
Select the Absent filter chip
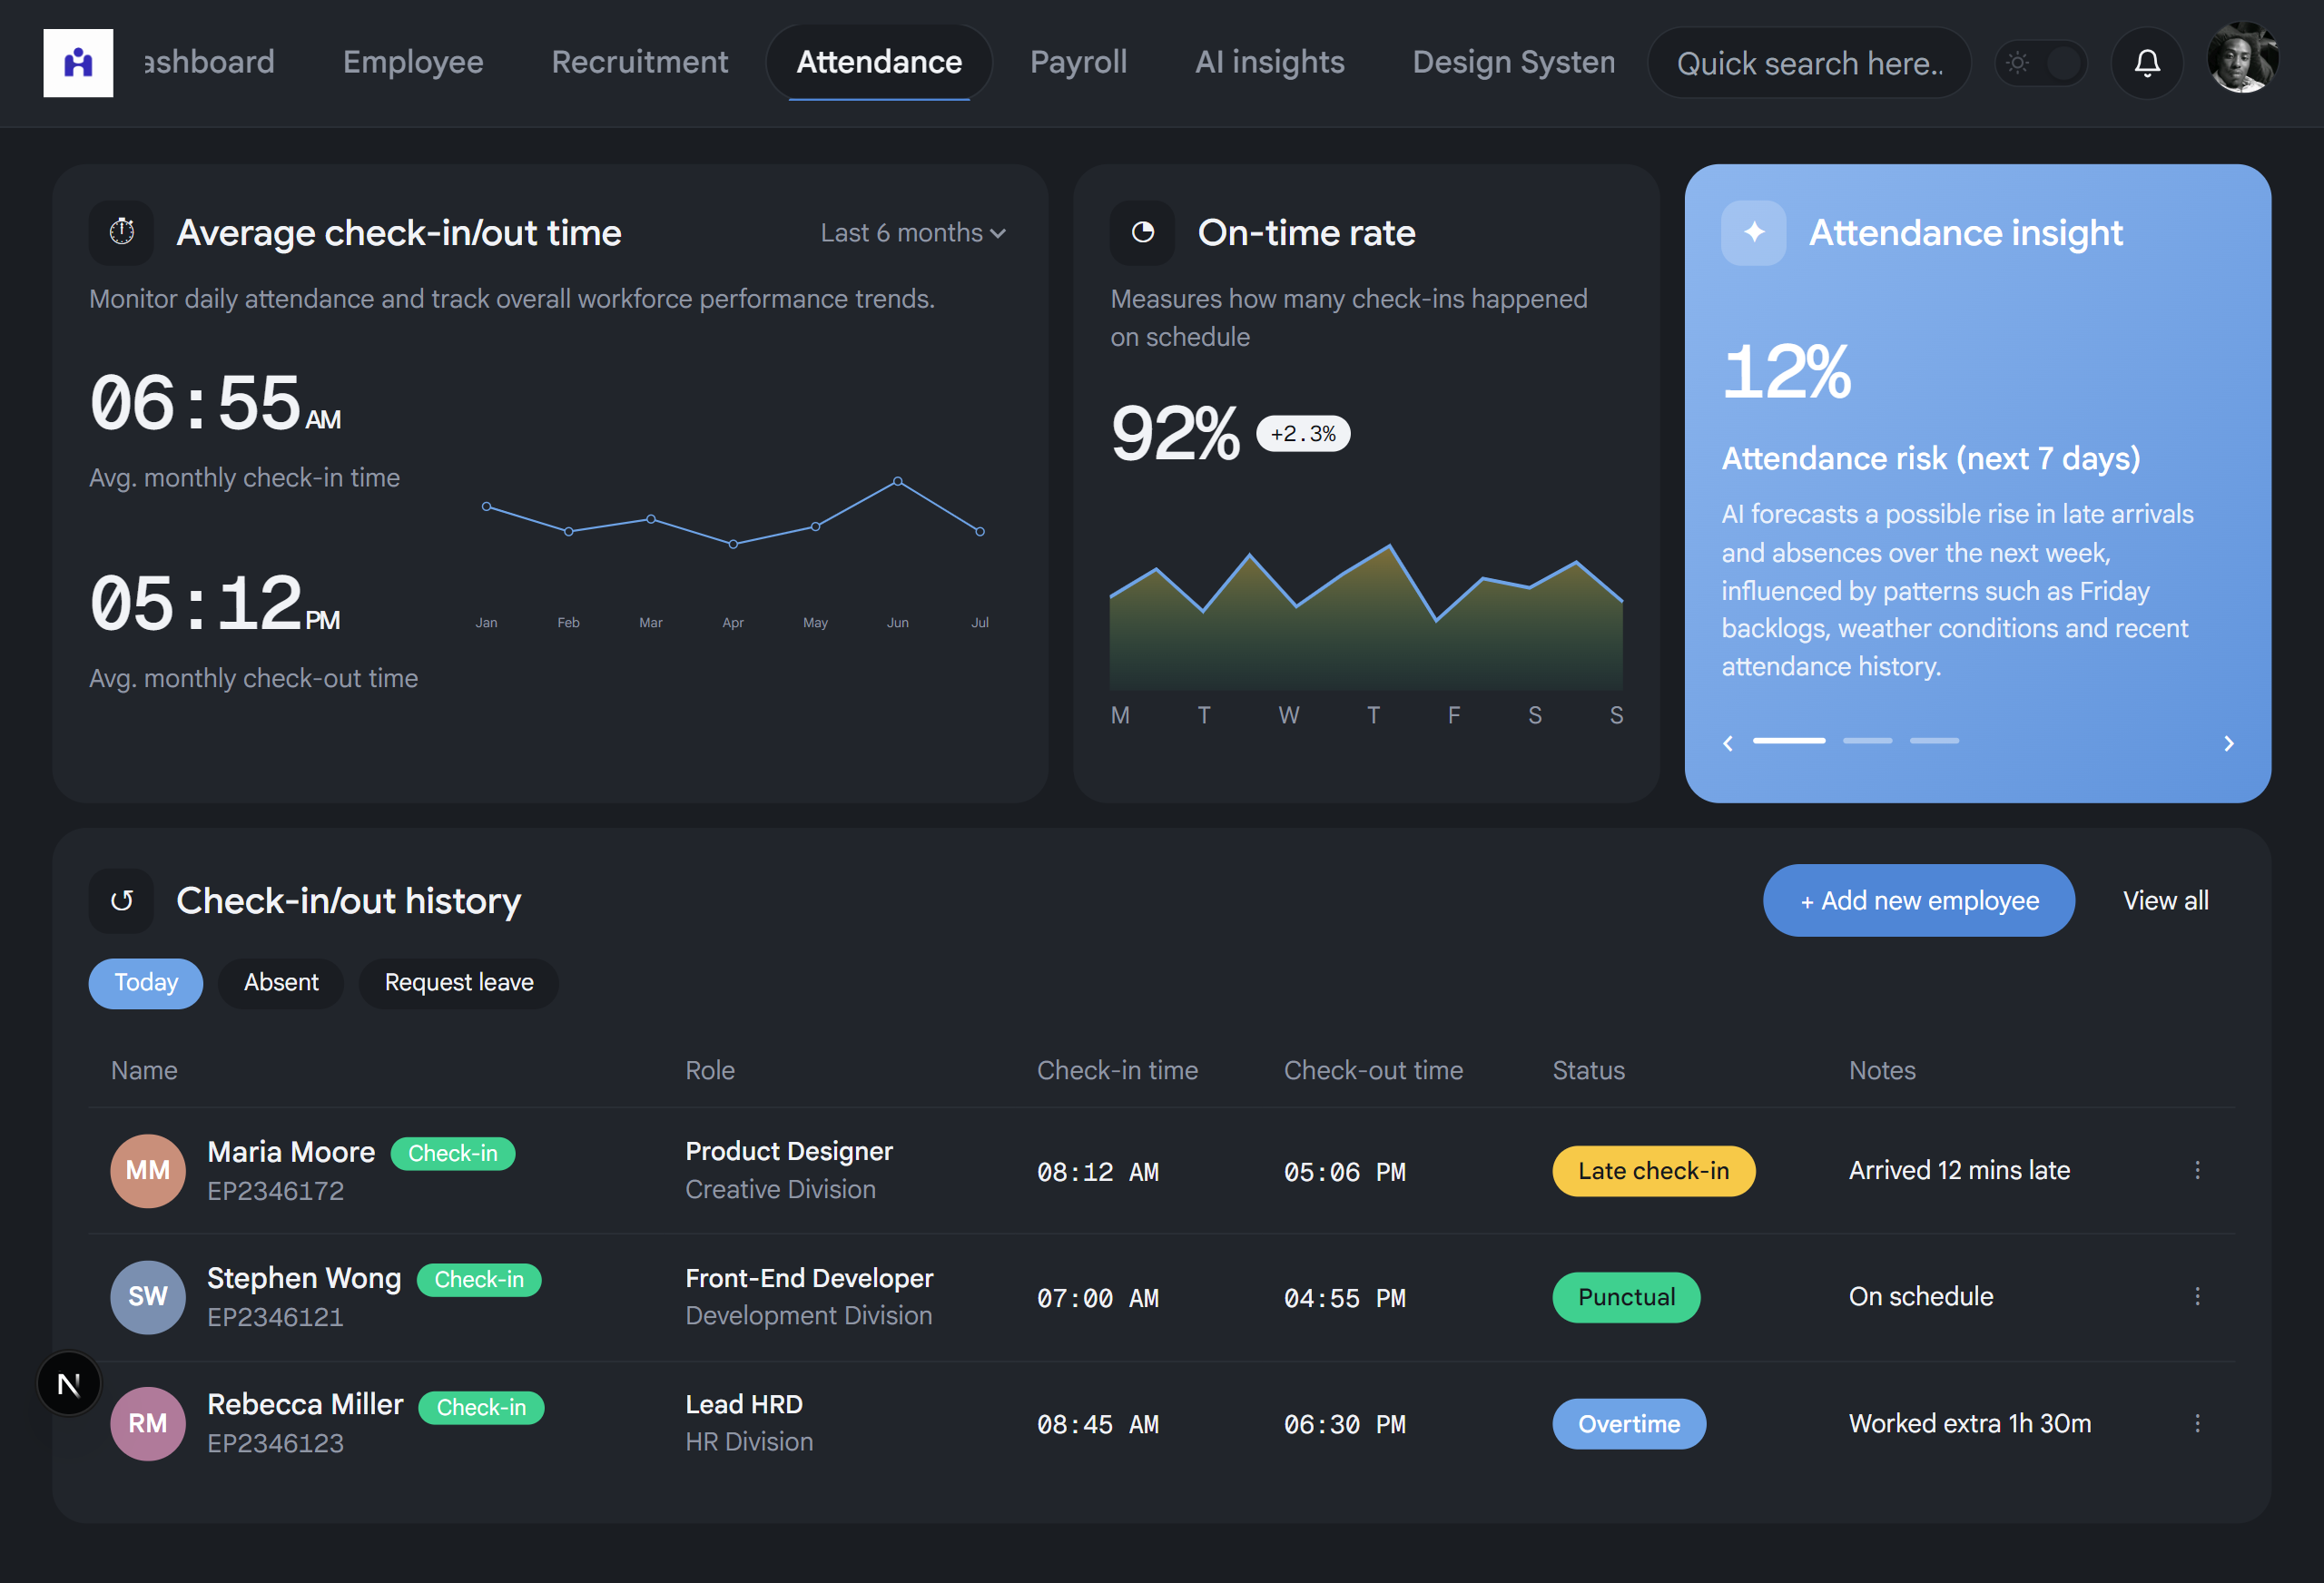click(281, 983)
